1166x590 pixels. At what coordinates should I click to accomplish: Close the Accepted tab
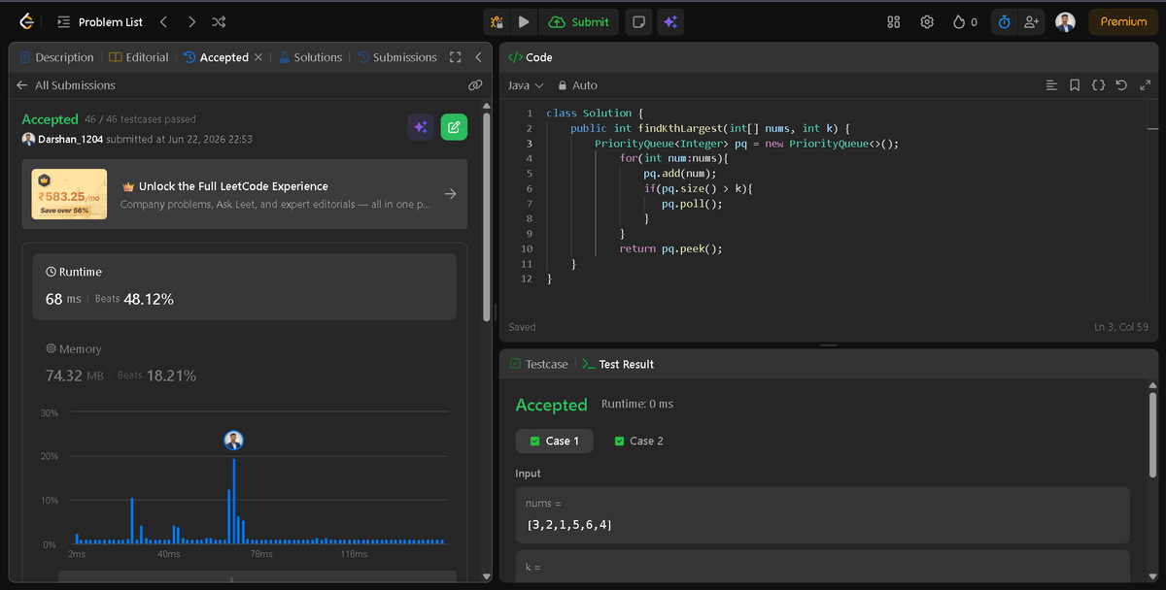[258, 57]
